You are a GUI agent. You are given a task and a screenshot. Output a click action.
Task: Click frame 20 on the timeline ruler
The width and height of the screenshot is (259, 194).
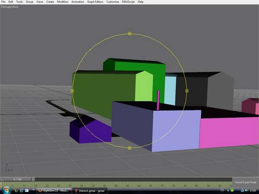[47, 185]
